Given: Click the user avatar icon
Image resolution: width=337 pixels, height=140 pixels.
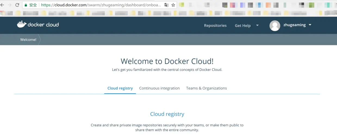Looking at the screenshot, I should click(x=275, y=26).
